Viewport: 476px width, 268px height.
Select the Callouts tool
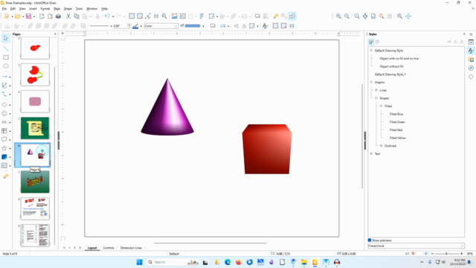[4, 139]
